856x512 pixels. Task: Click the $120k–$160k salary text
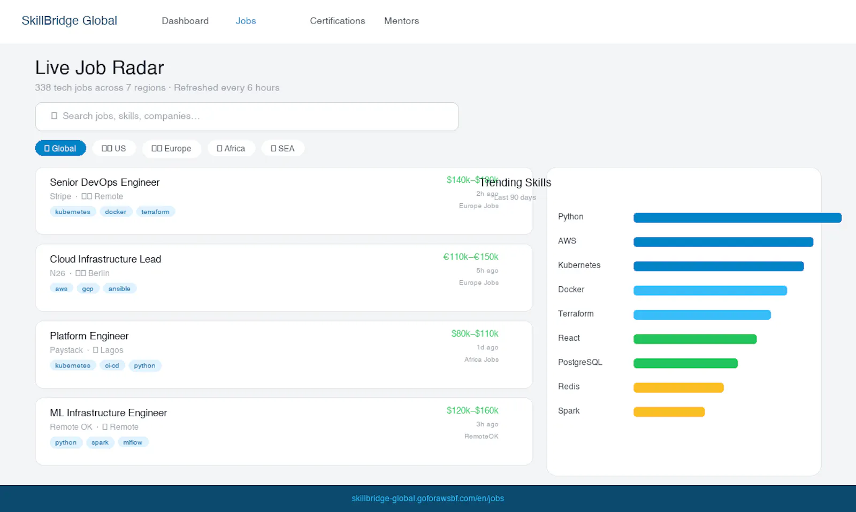tap(472, 411)
